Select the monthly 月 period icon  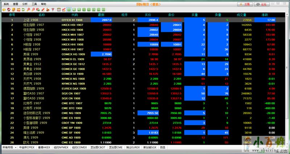(79, 9)
